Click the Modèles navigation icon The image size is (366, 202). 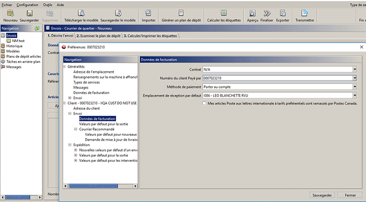click(x=3, y=51)
